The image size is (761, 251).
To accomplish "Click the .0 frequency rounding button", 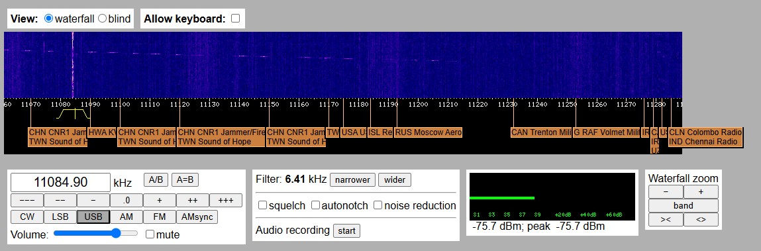I will [x=127, y=201].
